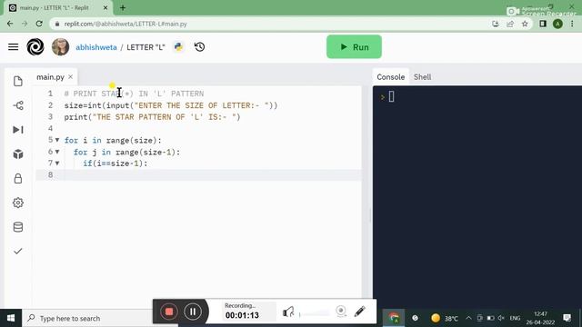Open the abhishweta user link
The image size is (582, 327).
coord(96,47)
